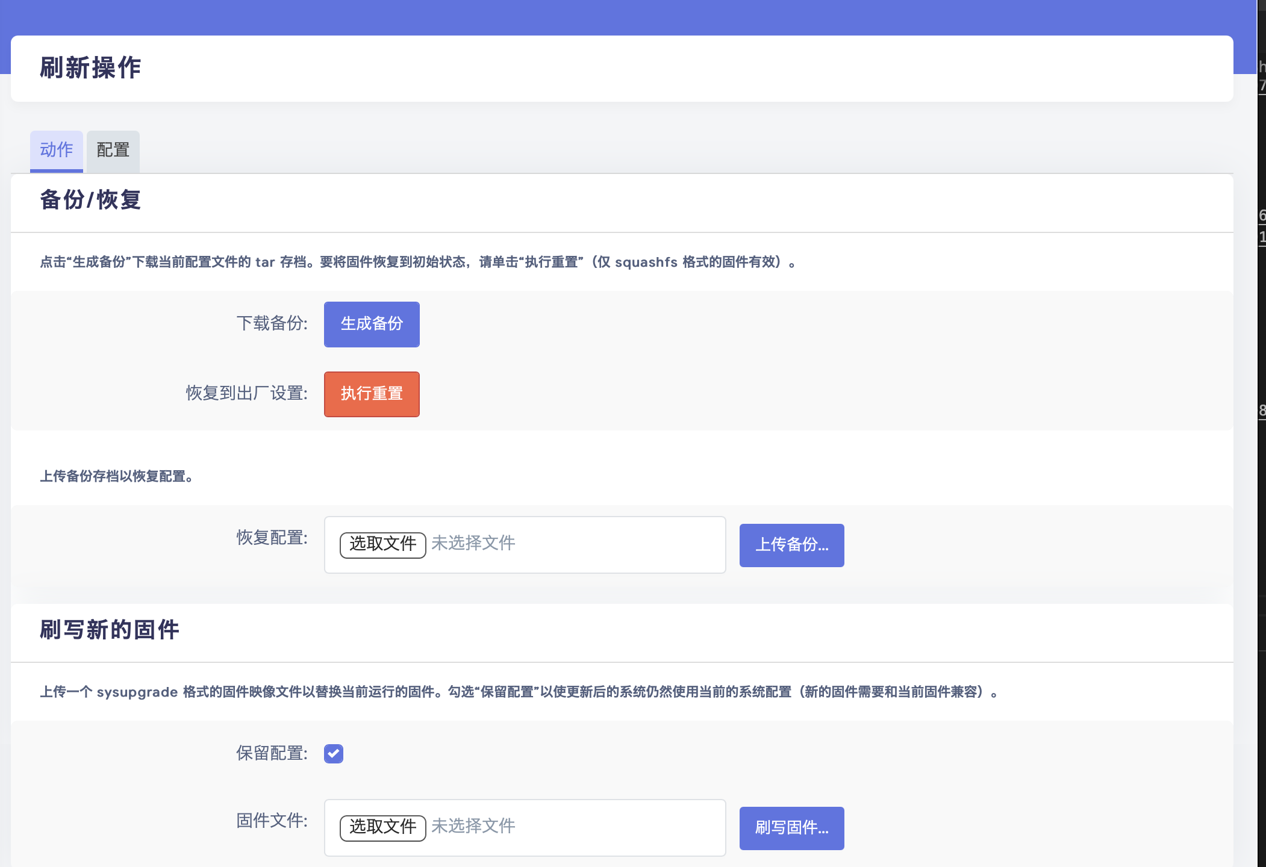The height and width of the screenshot is (867, 1266).
Task: Click the 刷写新的固件 section heading
Action: tap(110, 630)
